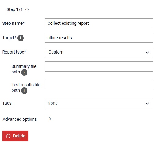Open the Report type dropdown arrow
155x144 pixels.
tap(147, 52)
